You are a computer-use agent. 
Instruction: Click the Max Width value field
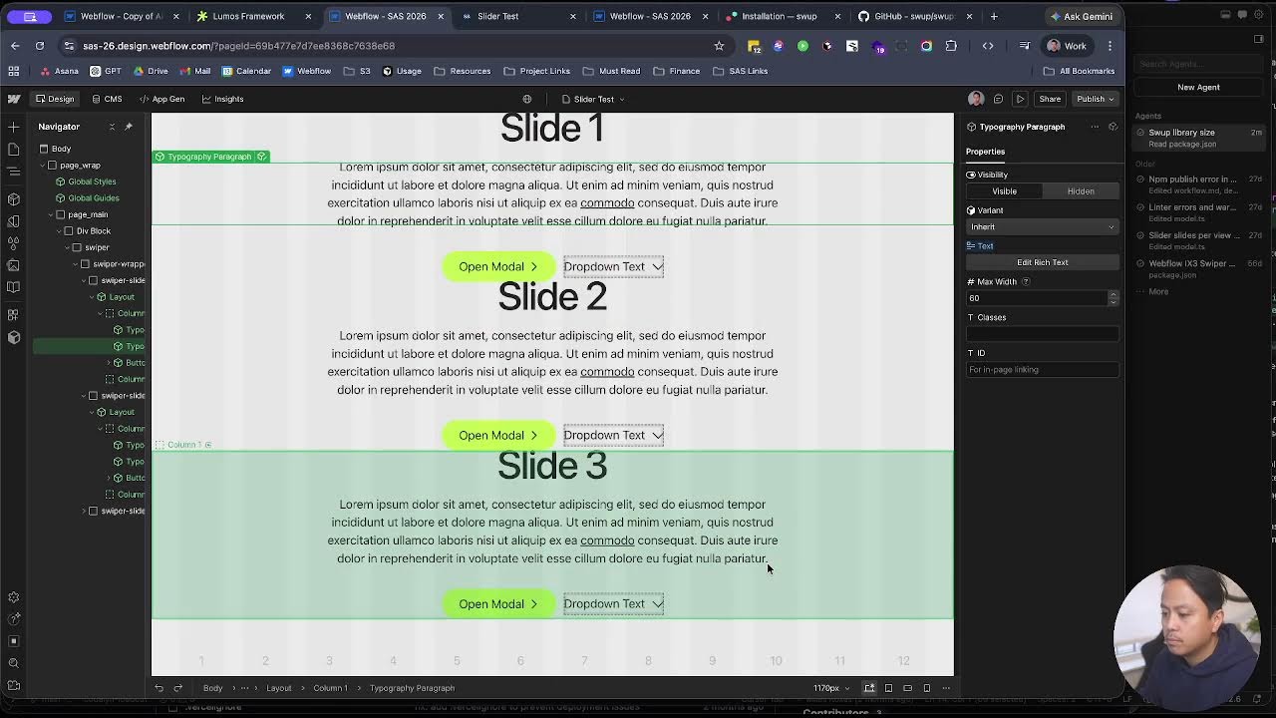click(1036, 298)
